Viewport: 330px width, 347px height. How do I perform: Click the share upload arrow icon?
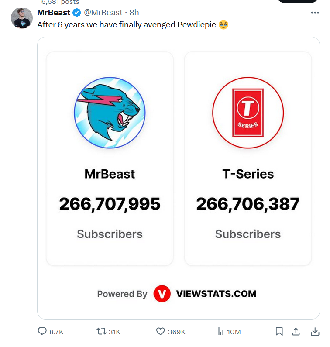pos(296,332)
